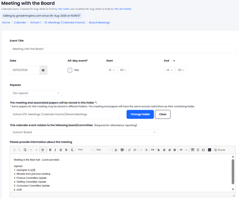Open the School 1 breadcrumb link
The height and width of the screenshot is (199, 239).
coord(35,22)
